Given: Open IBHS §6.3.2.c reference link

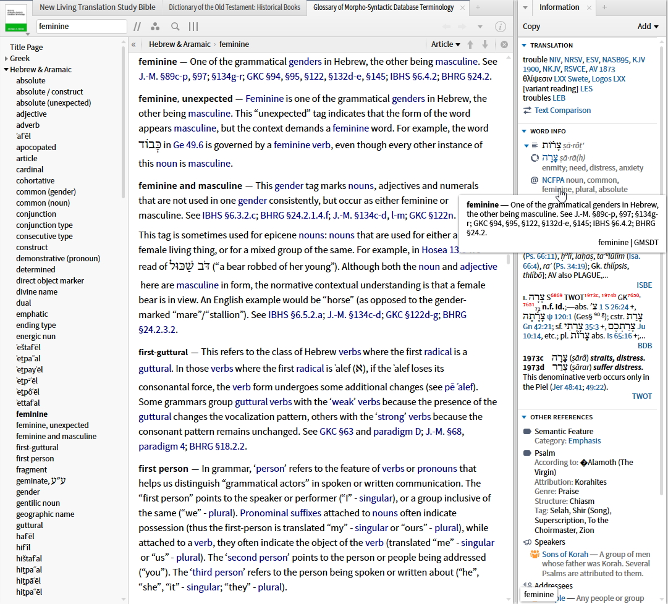Looking at the screenshot, I should (229, 216).
